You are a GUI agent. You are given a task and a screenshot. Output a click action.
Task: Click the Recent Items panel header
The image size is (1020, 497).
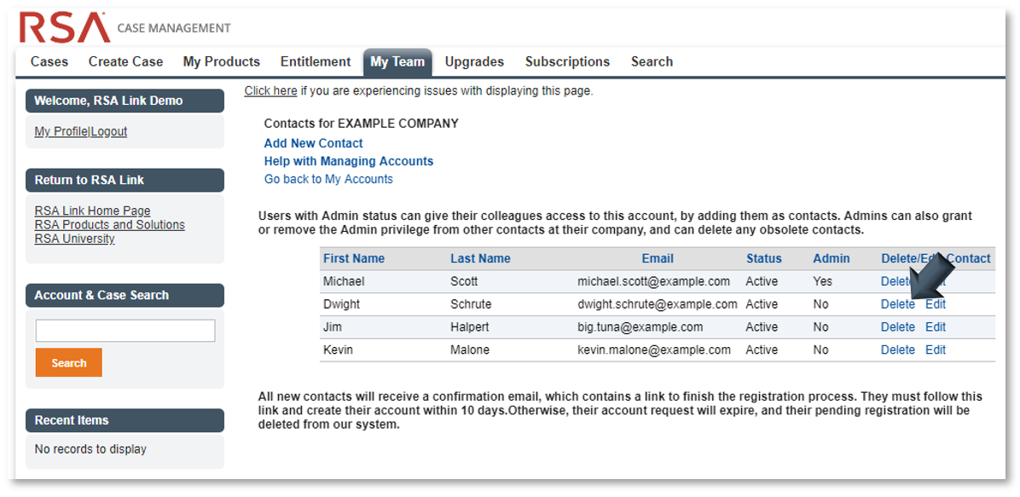pos(125,420)
